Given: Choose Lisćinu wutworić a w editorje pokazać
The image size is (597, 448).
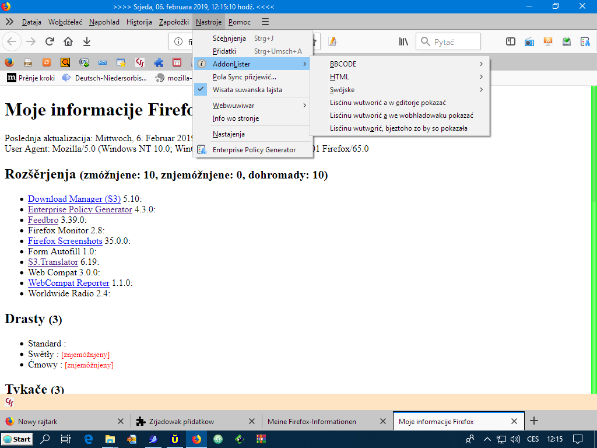Looking at the screenshot, I should click(400, 103).
